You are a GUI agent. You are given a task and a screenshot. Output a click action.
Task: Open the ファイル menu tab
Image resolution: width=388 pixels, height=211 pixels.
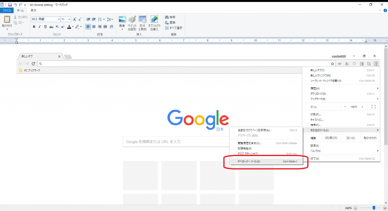coord(7,11)
